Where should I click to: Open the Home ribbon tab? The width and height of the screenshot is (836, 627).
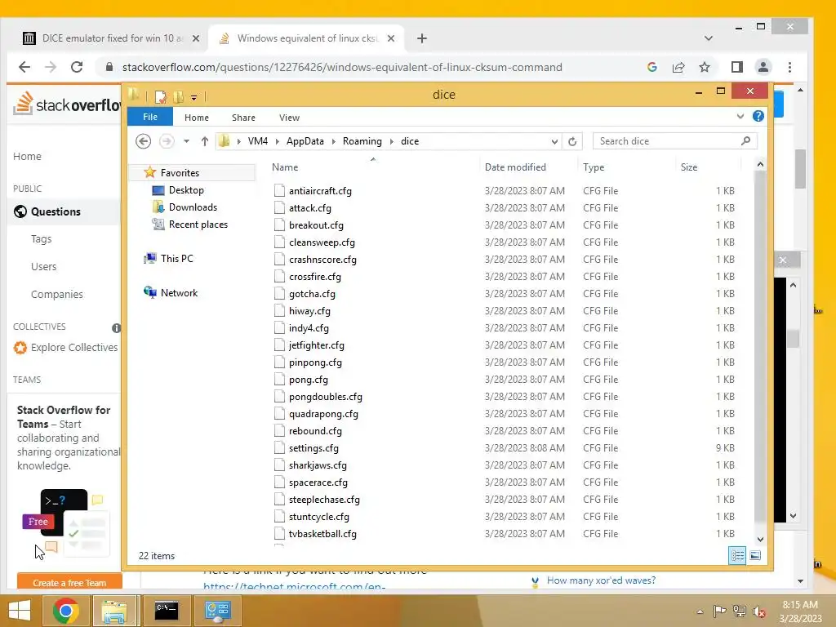point(197,118)
